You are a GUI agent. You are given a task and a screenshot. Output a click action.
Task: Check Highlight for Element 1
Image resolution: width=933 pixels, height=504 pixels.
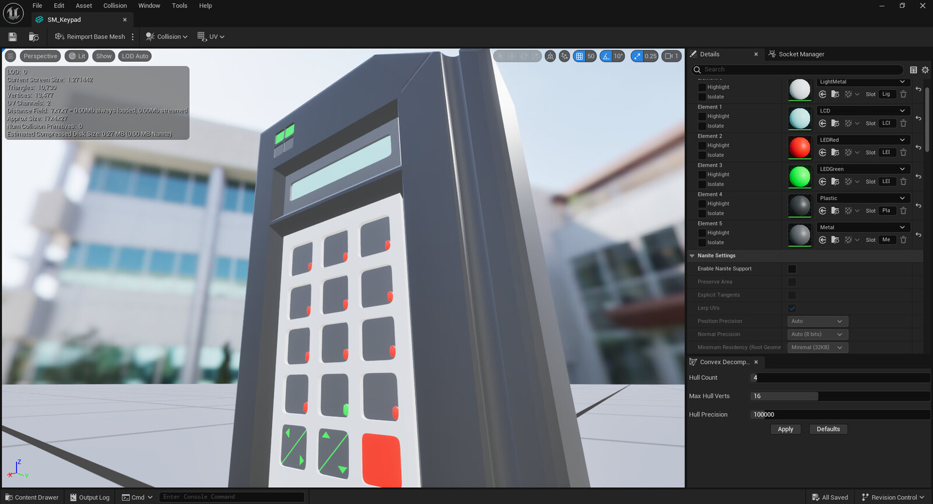pyautogui.click(x=702, y=117)
